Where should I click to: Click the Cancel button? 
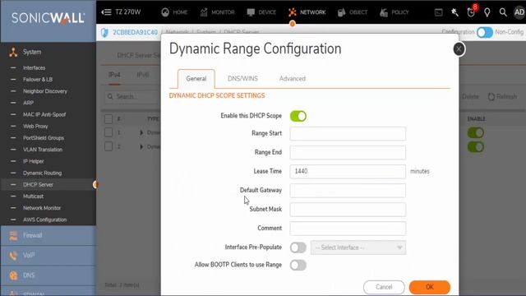click(384, 287)
